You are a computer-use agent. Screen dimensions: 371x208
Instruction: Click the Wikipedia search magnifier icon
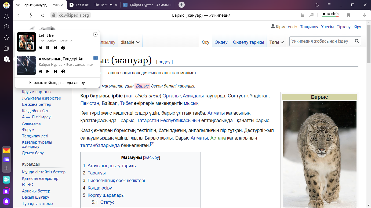click(357, 41)
